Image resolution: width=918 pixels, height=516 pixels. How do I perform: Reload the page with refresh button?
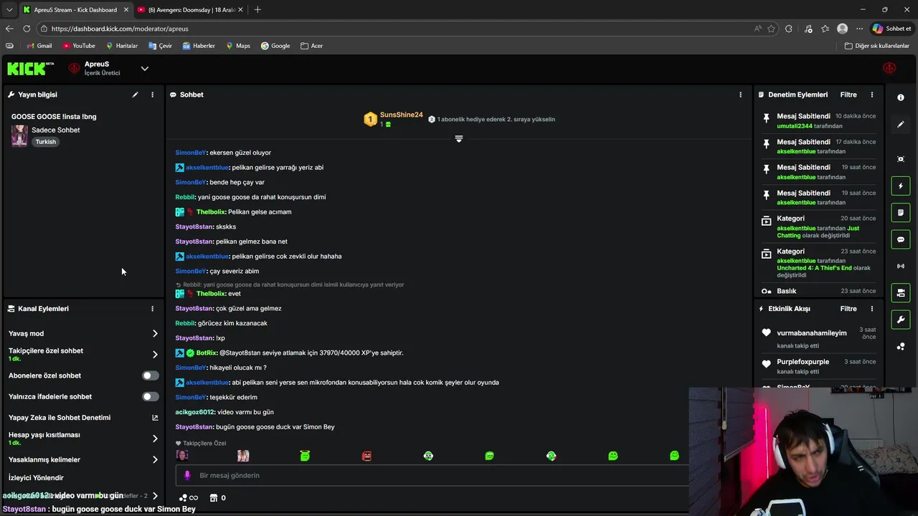coord(27,29)
